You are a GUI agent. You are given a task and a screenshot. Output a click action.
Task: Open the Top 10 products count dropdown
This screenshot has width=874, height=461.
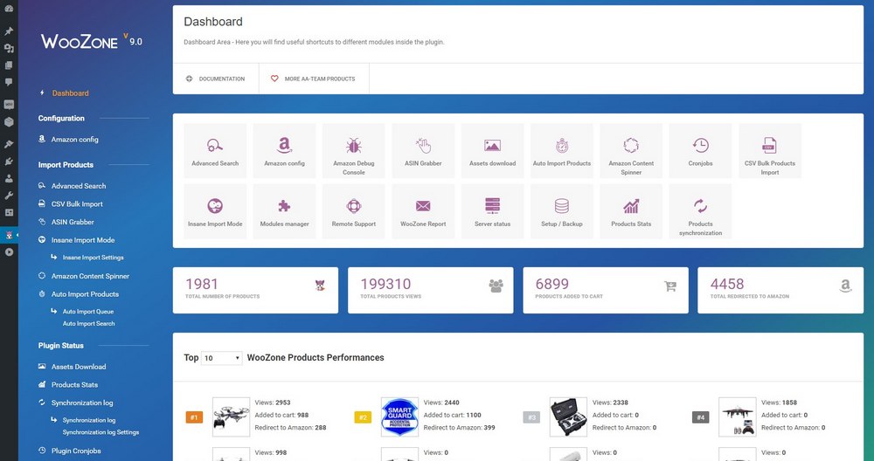tap(221, 358)
